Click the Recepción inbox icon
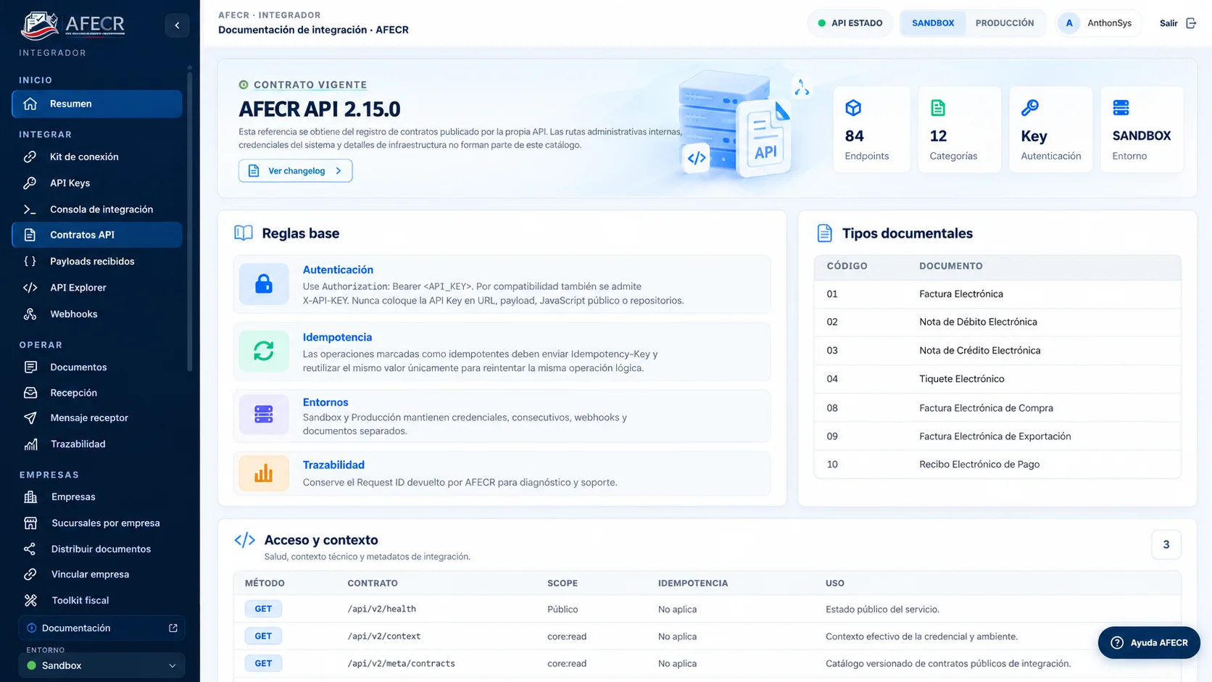 click(30, 393)
